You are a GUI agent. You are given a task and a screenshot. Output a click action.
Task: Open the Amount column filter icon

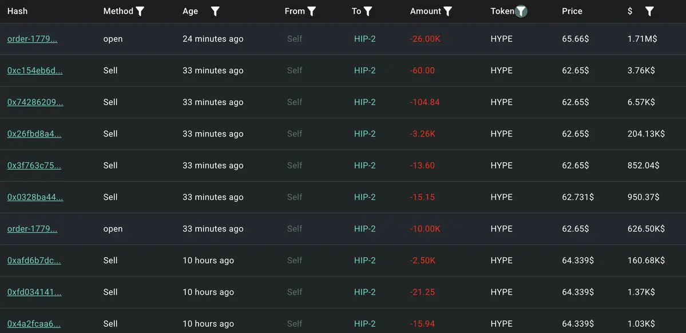pos(447,12)
